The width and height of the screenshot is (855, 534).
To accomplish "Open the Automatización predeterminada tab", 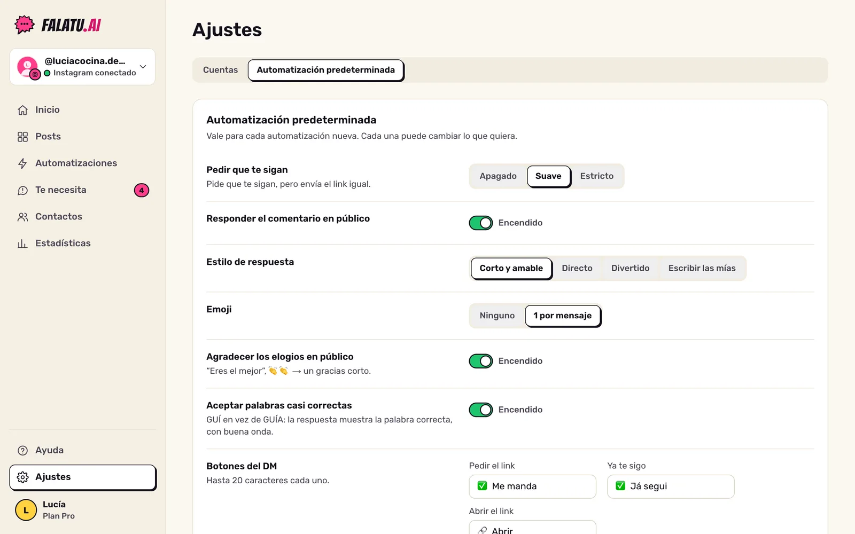I will (x=326, y=70).
